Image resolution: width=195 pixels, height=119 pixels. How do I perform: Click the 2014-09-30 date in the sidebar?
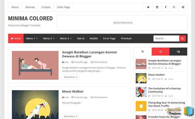[157, 110]
